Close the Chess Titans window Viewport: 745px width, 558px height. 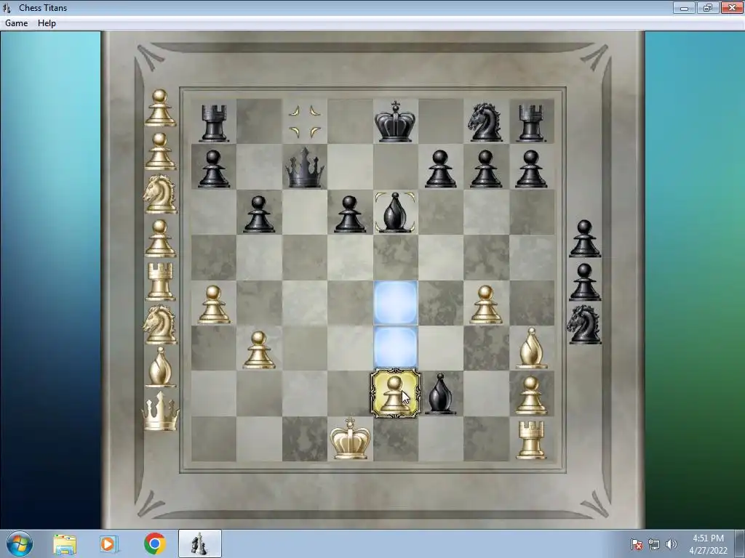point(732,7)
